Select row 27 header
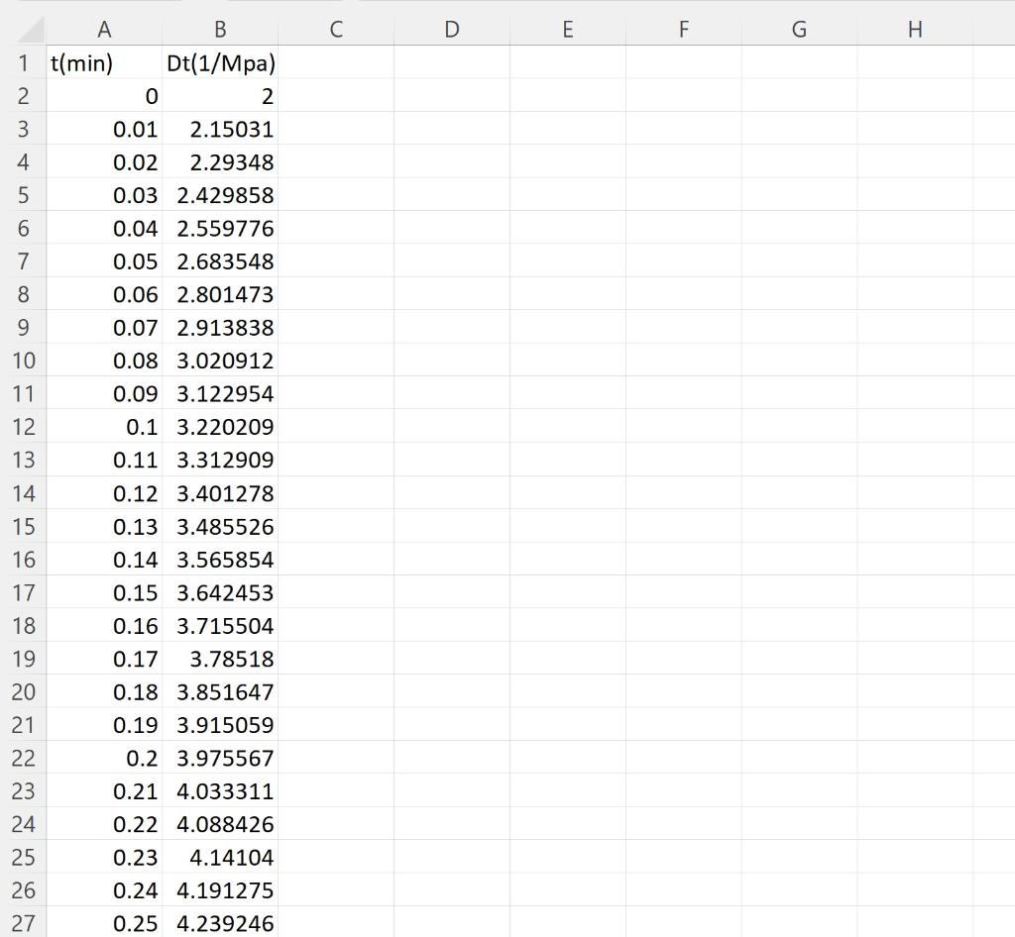Image resolution: width=1015 pixels, height=937 pixels. tap(22, 923)
